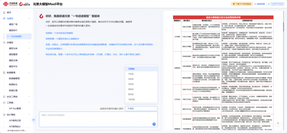Expand the 模型仓库 submenu chevron
The height and width of the screenshot is (133, 287).
click(x=29, y=48)
